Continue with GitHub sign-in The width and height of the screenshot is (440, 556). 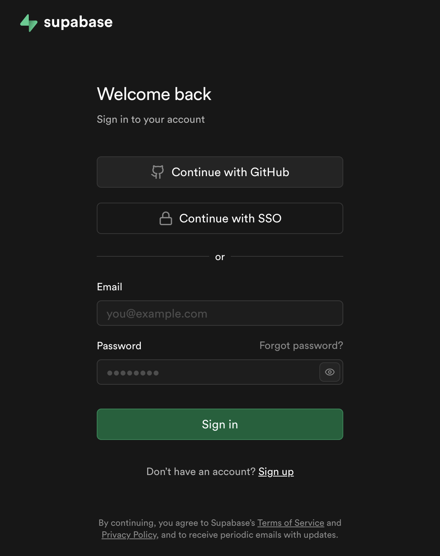[220, 172]
